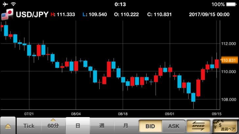
Task: Switch to 月 monthly chart
Action: tap(125, 126)
